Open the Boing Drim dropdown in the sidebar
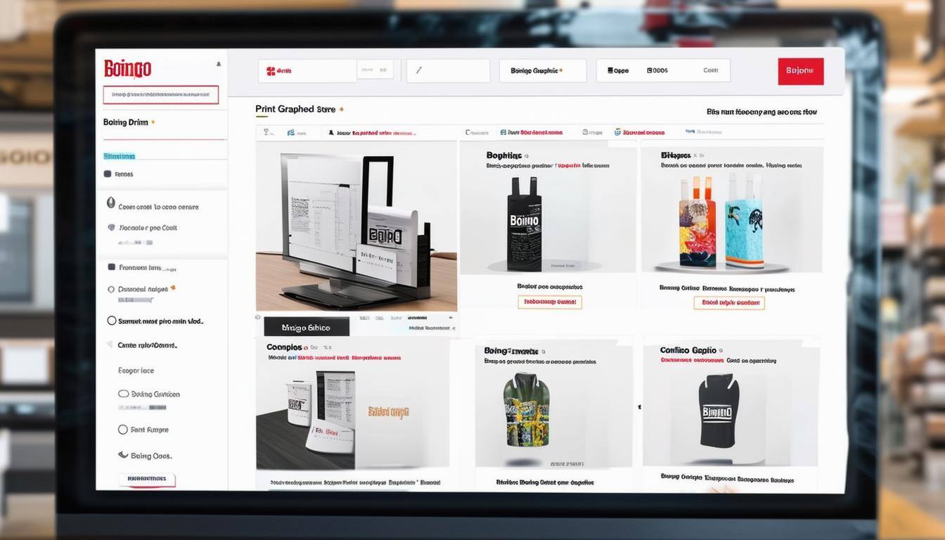The image size is (945, 540). pyautogui.click(x=127, y=121)
